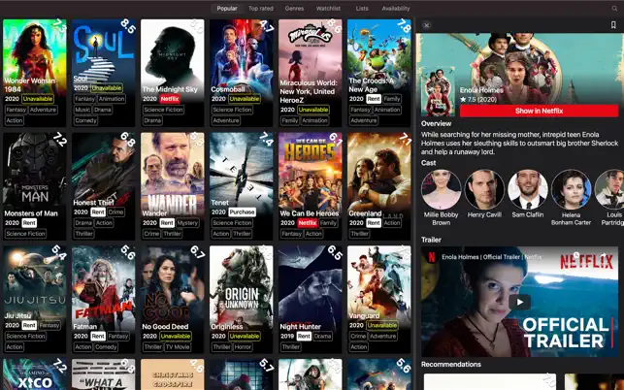The image size is (624, 390).
Task: Click Science Fiction tag on Tenet
Action: point(232,223)
